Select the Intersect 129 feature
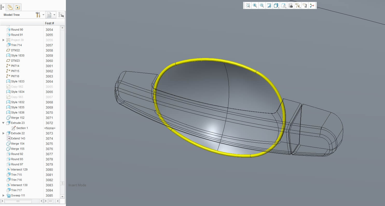This screenshot has width=385, height=206. pos(19,169)
